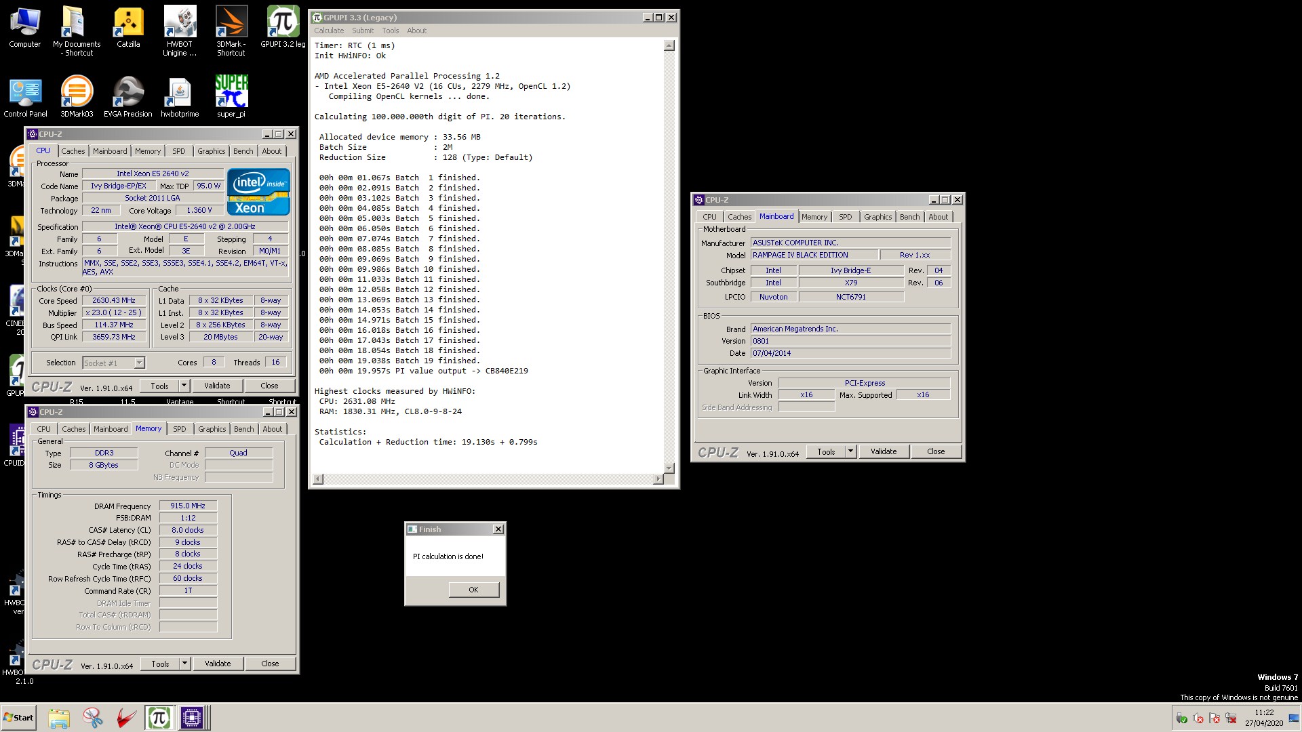1302x732 pixels.
Task: Click the Finish dialog title icon
Action: tap(412, 529)
